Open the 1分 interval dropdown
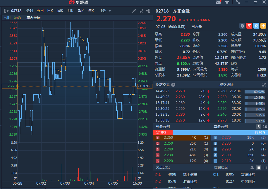This screenshot has height=189, width=268. coord(105,11)
